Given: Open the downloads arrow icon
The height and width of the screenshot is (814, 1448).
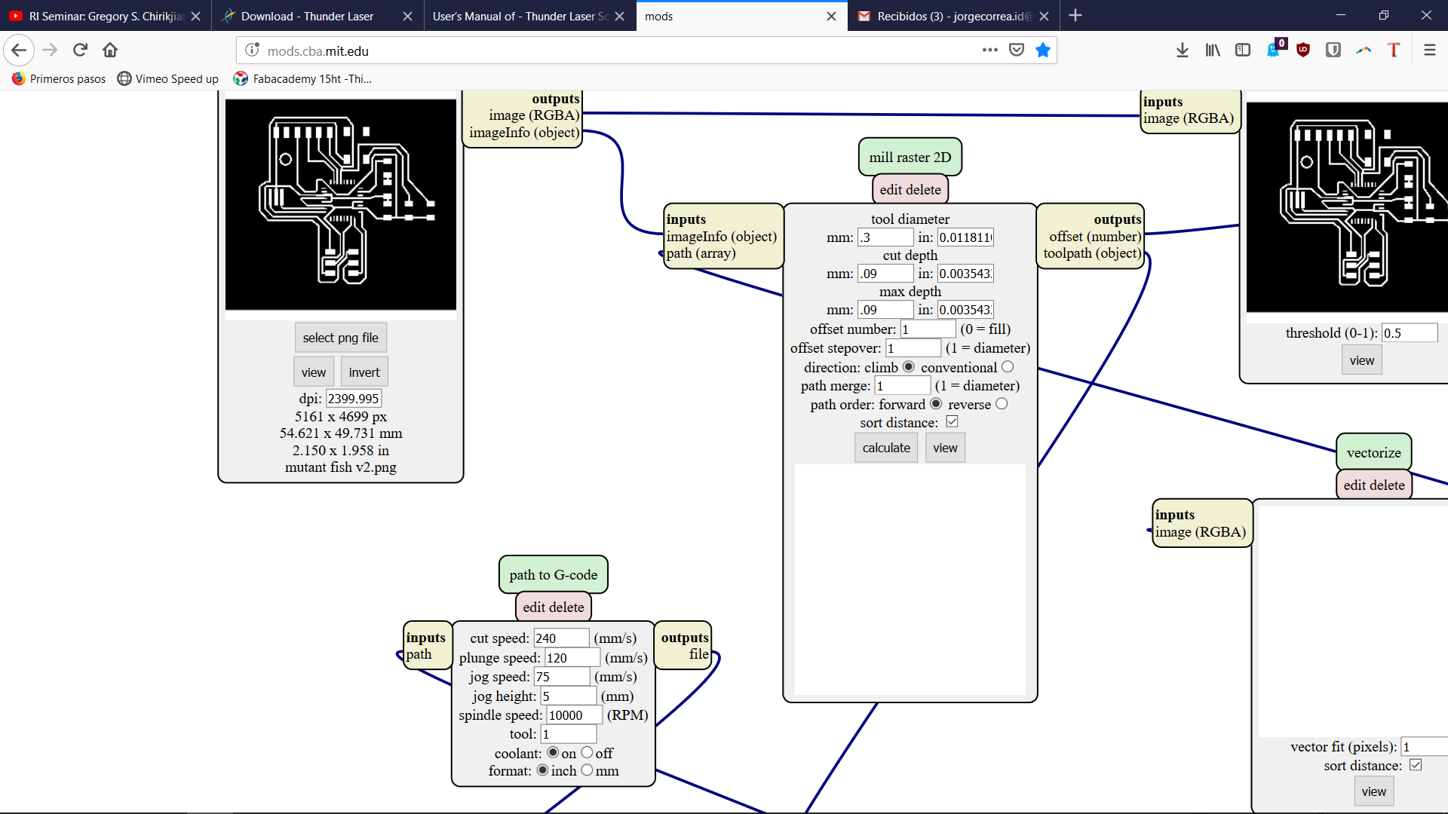Looking at the screenshot, I should [x=1182, y=50].
